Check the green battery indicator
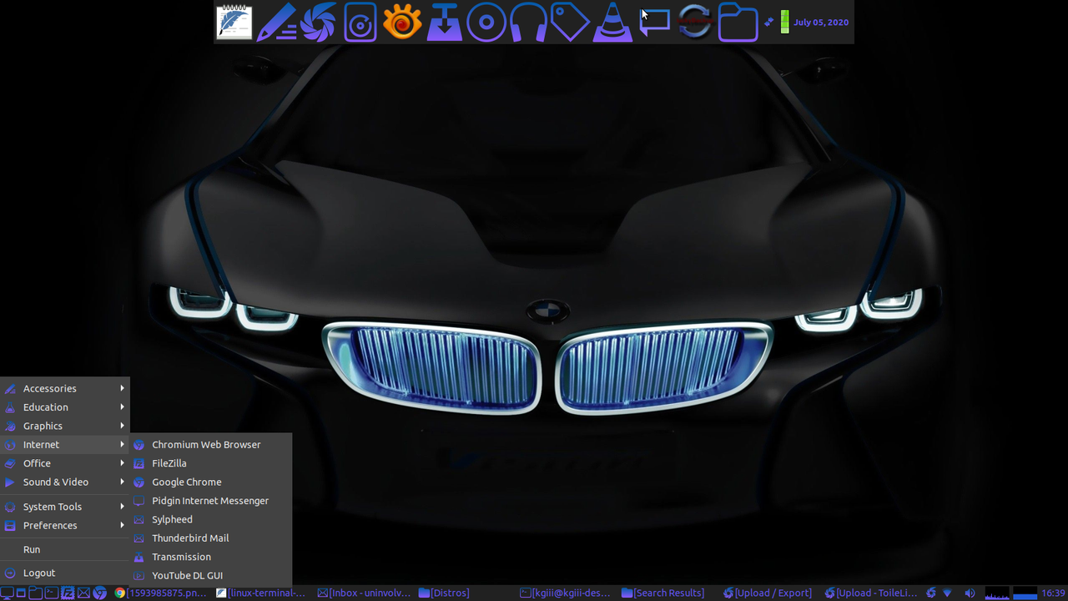The height and width of the screenshot is (601, 1068). [784, 22]
